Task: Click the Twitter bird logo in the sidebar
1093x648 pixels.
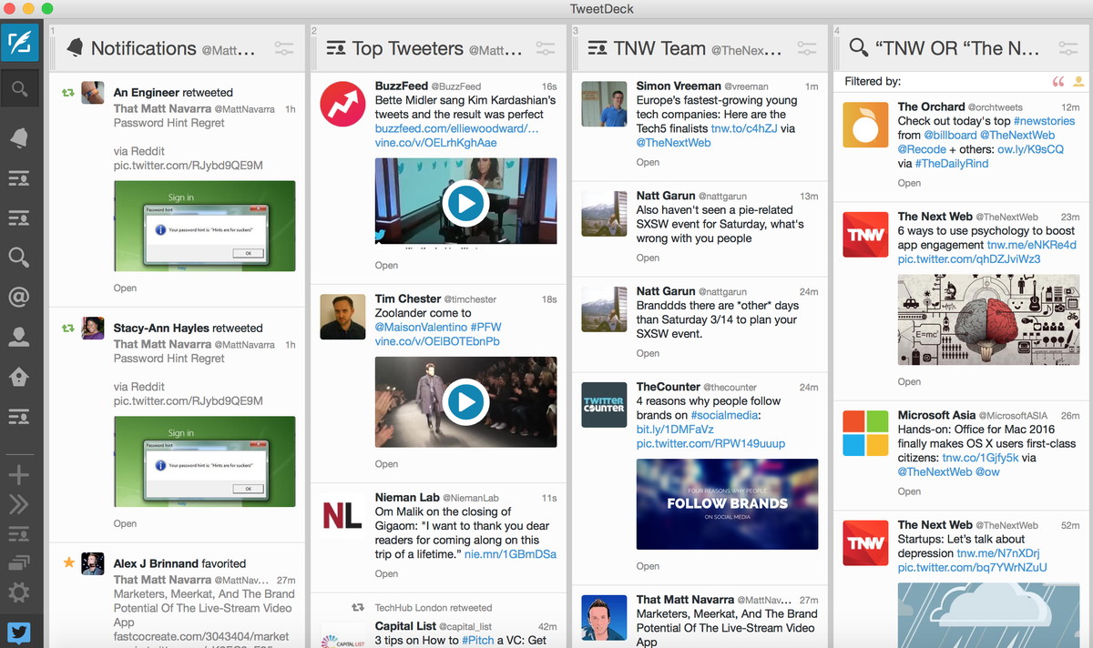Action: click(x=19, y=633)
